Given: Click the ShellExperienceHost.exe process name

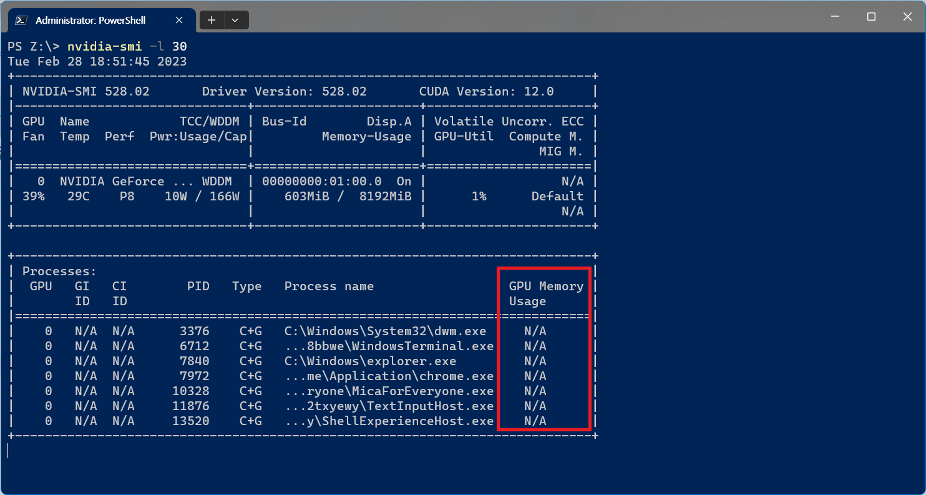Looking at the screenshot, I should tap(389, 421).
